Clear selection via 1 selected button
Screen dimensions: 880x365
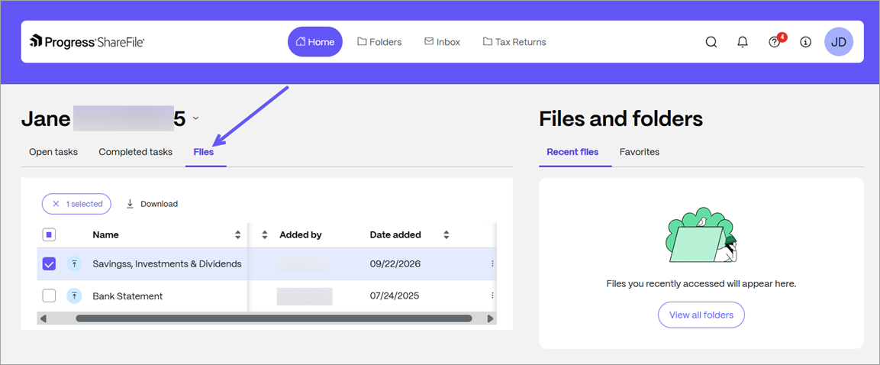click(x=76, y=204)
